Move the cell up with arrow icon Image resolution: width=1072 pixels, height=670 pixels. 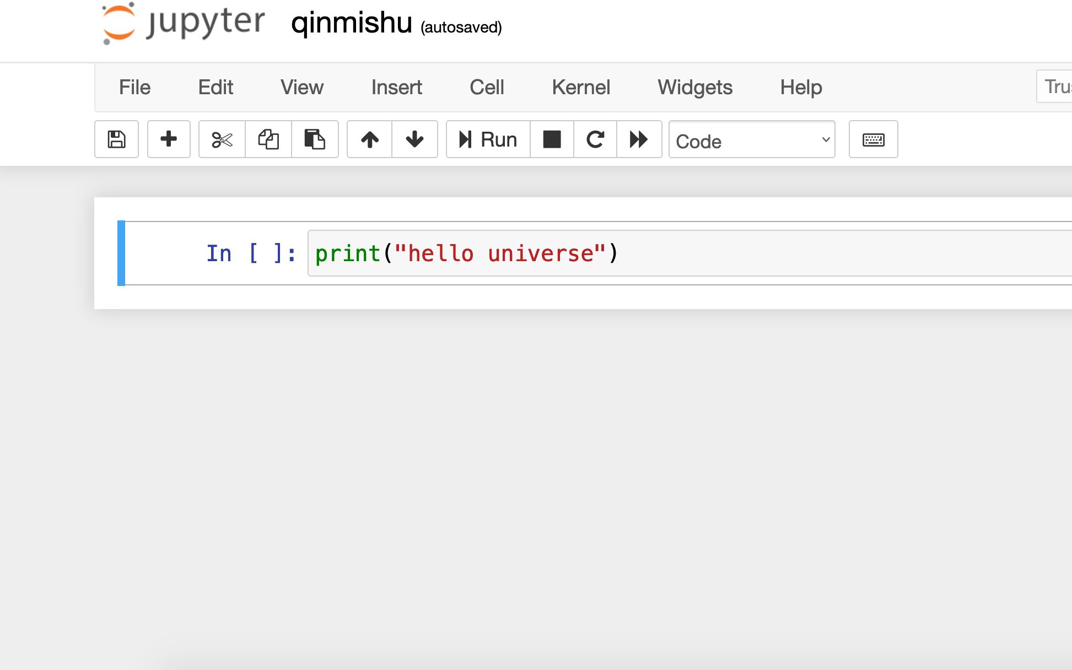(x=369, y=139)
